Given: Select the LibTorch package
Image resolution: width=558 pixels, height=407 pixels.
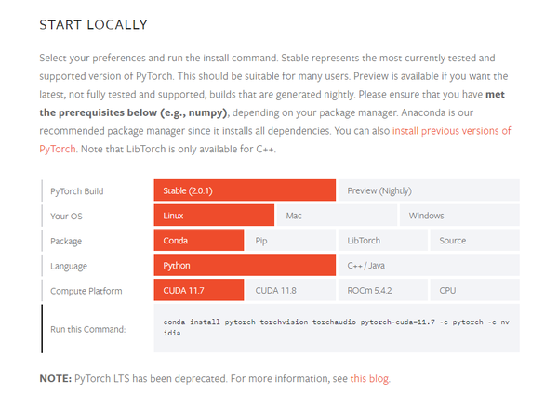Looking at the screenshot, I should tap(381, 241).
